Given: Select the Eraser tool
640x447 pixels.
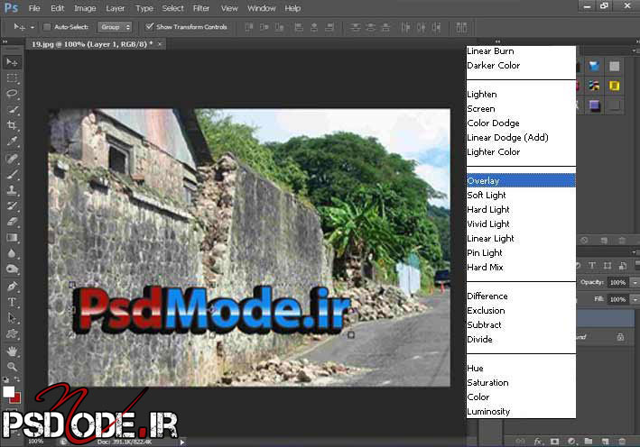Looking at the screenshot, I should pyautogui.click(x=12, y=222).
